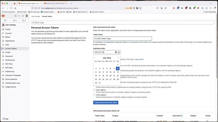
Task: Enable the write_registry scope checkbox
Action: 94,95
